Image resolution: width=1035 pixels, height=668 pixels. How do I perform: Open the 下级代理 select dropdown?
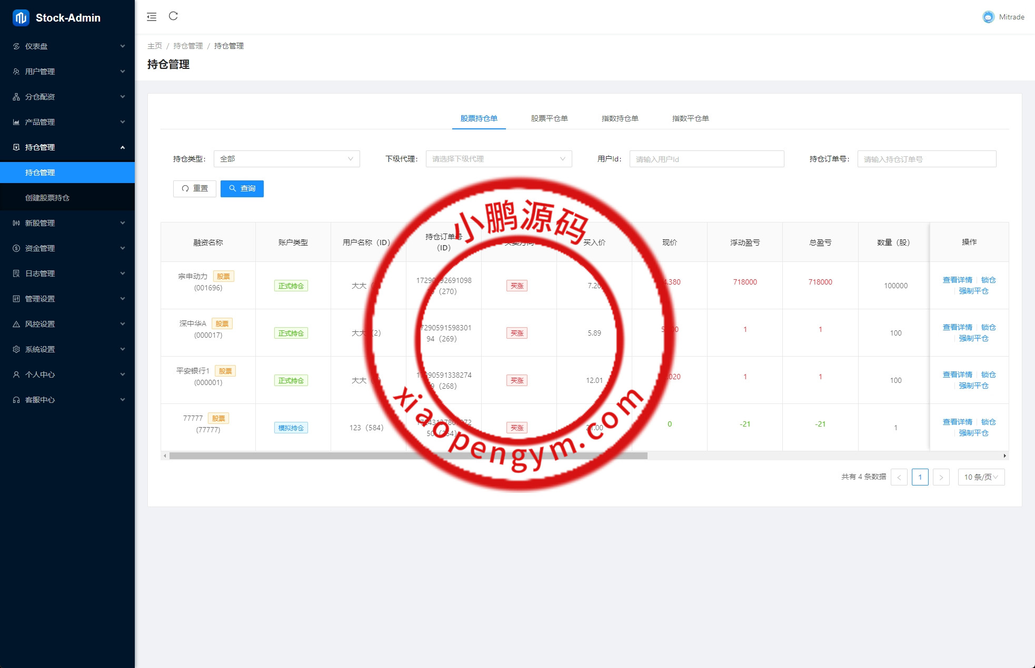click(498, 159)
